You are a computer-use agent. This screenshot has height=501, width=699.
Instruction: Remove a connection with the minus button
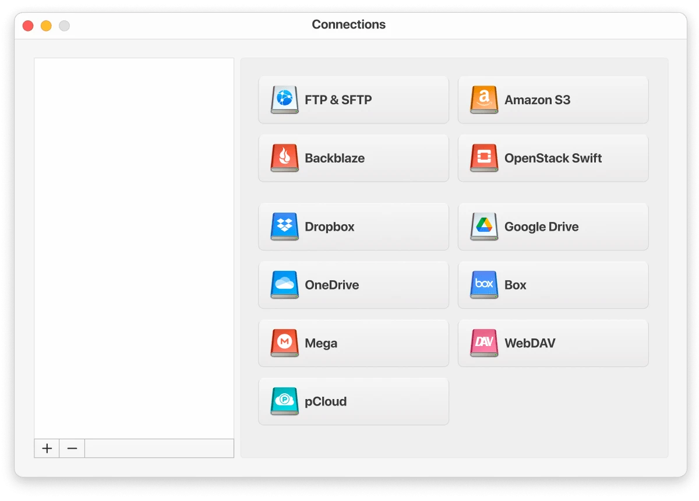click(72, 449)
